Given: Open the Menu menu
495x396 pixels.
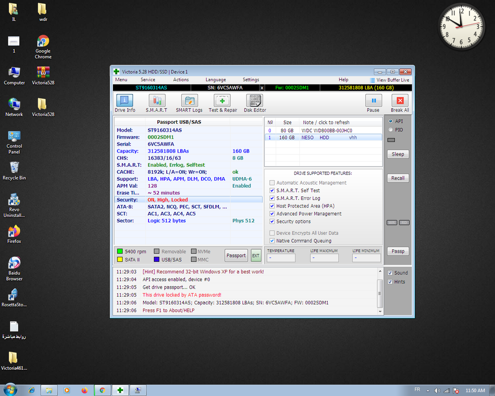Looking at the screenshot, I should pos(121,80).
